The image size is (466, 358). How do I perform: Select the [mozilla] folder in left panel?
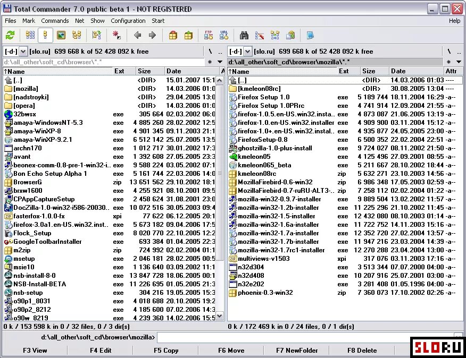[110, 89]
